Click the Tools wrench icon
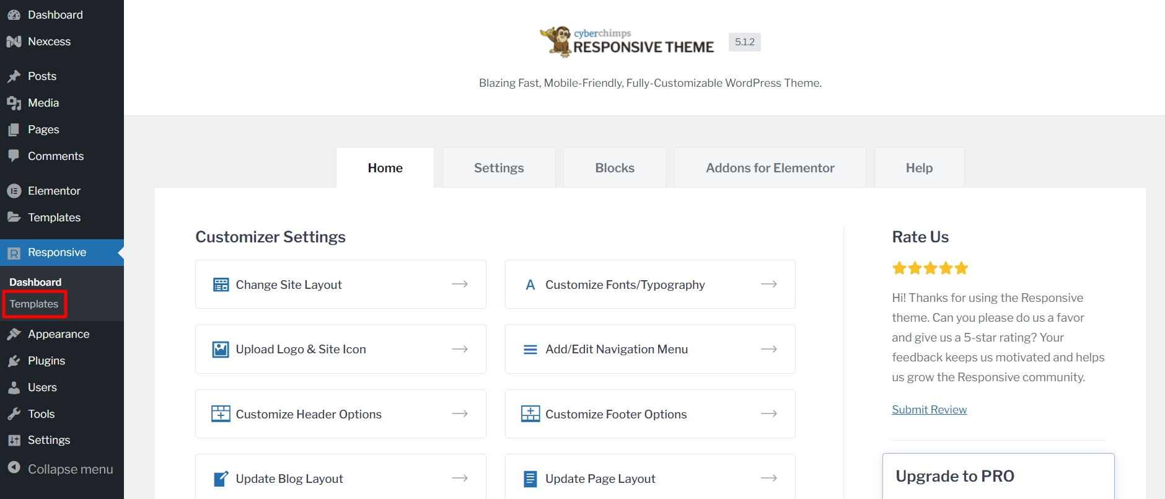The height and width of the screenshot is (499, 1165). 14,414
